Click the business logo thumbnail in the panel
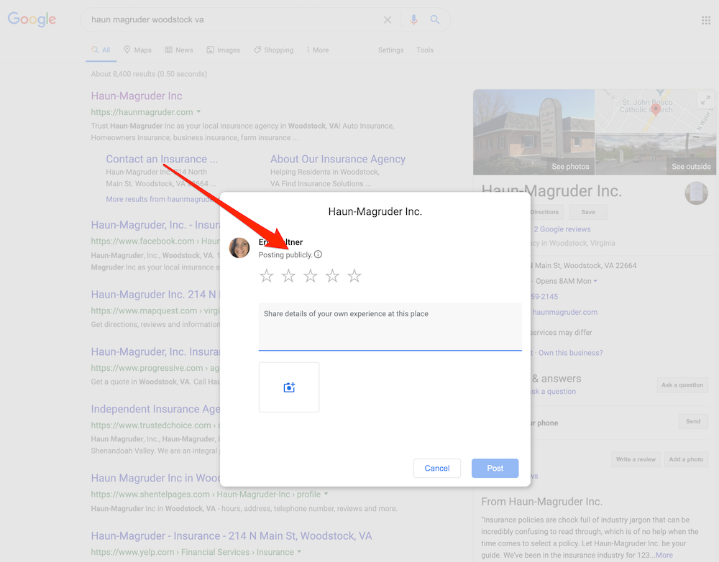The image size is (719, 562). (696, 193)
